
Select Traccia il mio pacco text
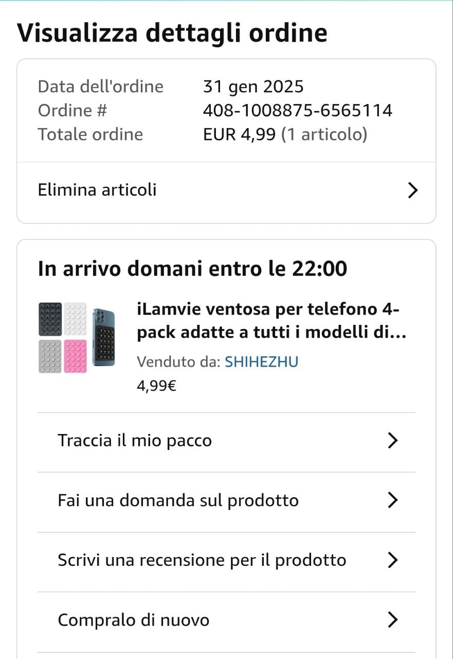(135, 441)
